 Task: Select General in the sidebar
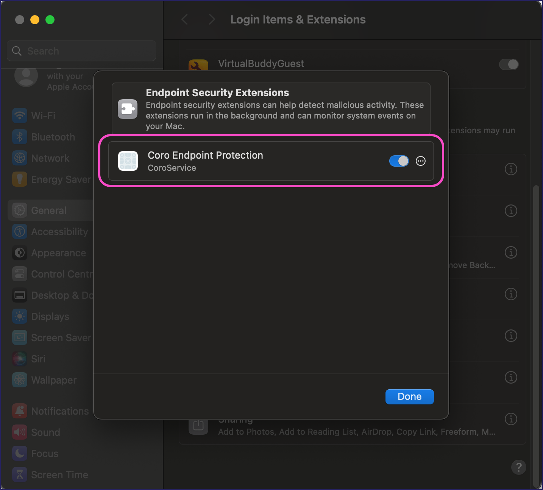click(48, 210)
